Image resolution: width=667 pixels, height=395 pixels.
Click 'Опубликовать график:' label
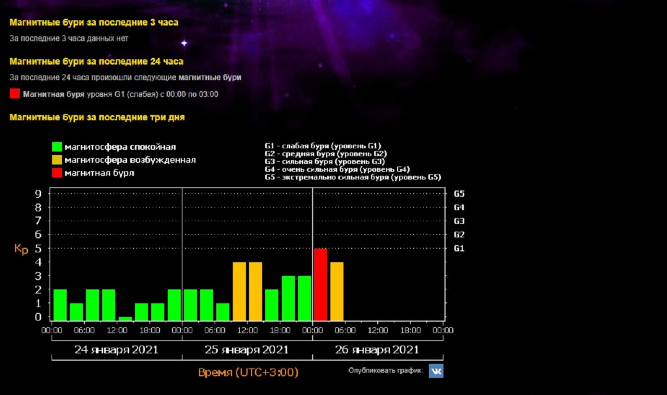[x=386, y=371]
